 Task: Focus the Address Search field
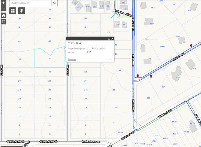coord(30,3)
